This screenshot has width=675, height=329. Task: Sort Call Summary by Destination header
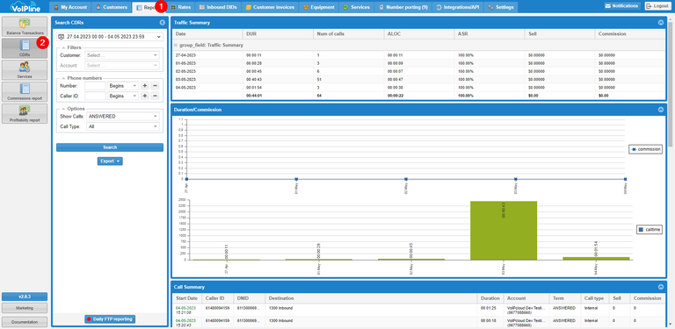(x=372, y=298)
